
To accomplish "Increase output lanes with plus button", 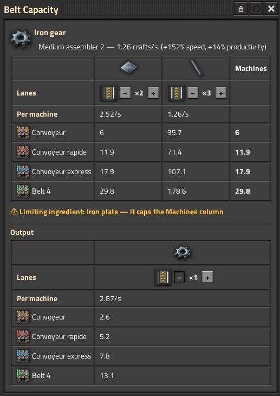I will 207,277.
